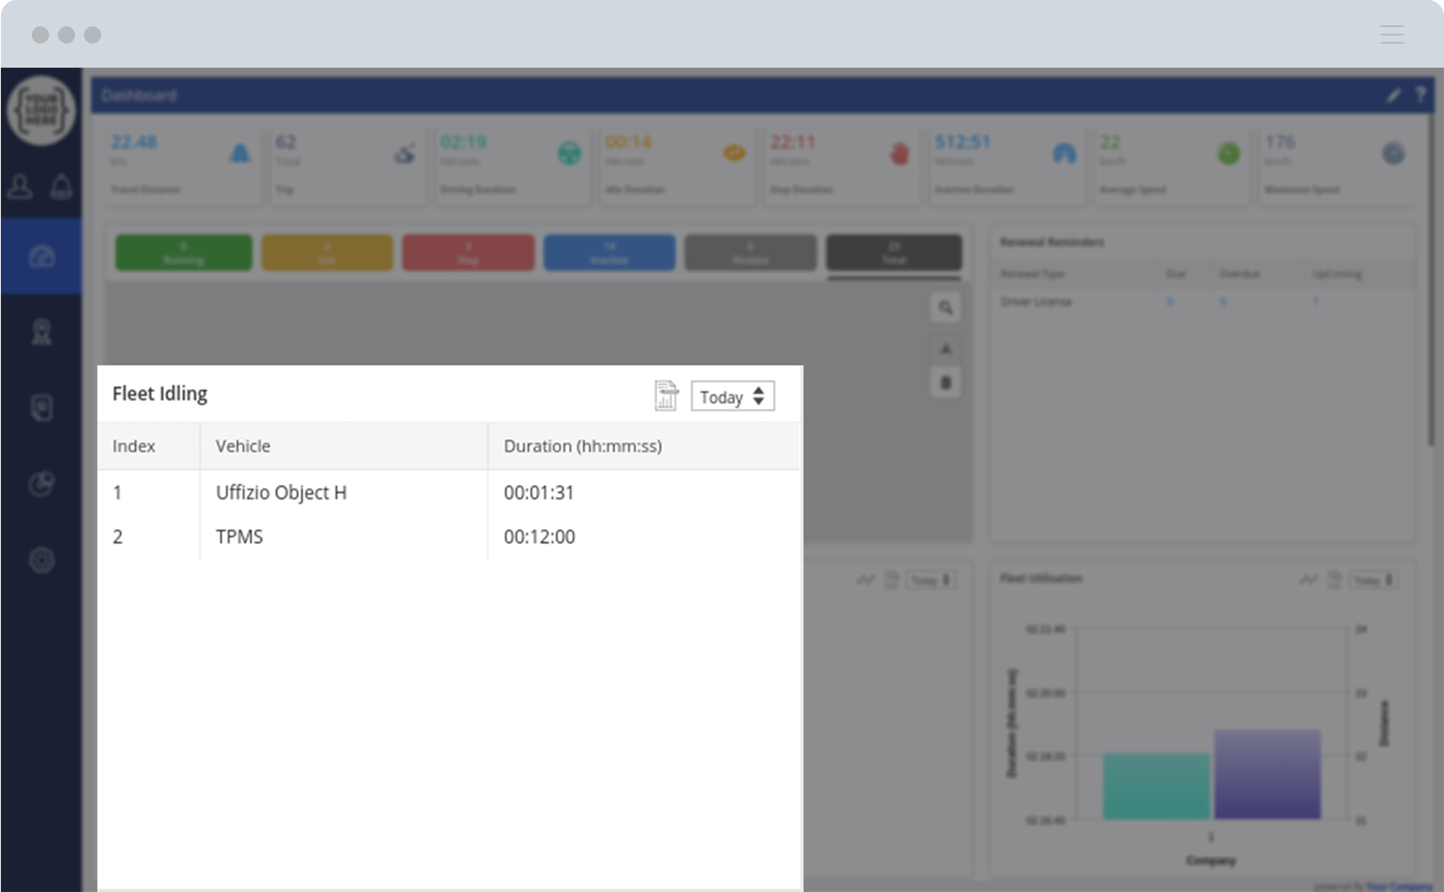Click the yellow Idle status button
This screenshot has width=1444, height=892.
[327, 252]
